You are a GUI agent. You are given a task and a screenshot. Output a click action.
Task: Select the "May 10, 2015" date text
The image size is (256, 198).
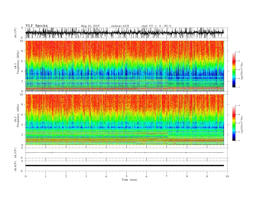point(90,26)
